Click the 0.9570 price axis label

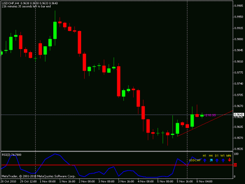[x=239, y=138]
